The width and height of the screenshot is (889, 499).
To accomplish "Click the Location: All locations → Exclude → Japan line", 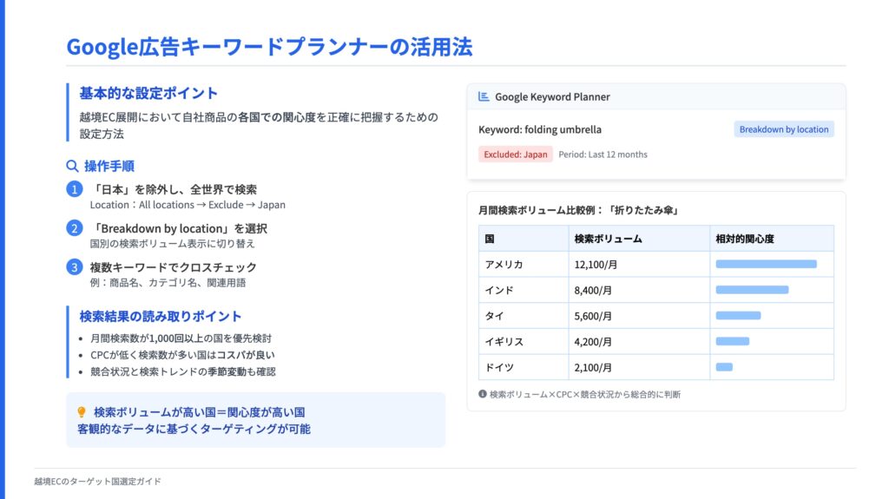I will 188,205.
